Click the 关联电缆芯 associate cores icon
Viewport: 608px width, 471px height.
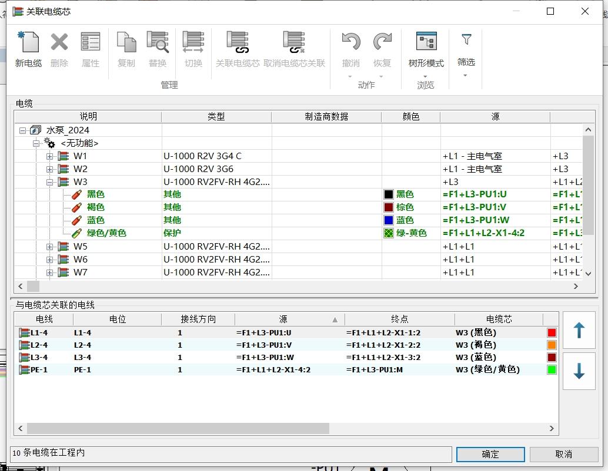tap(238, 43)
